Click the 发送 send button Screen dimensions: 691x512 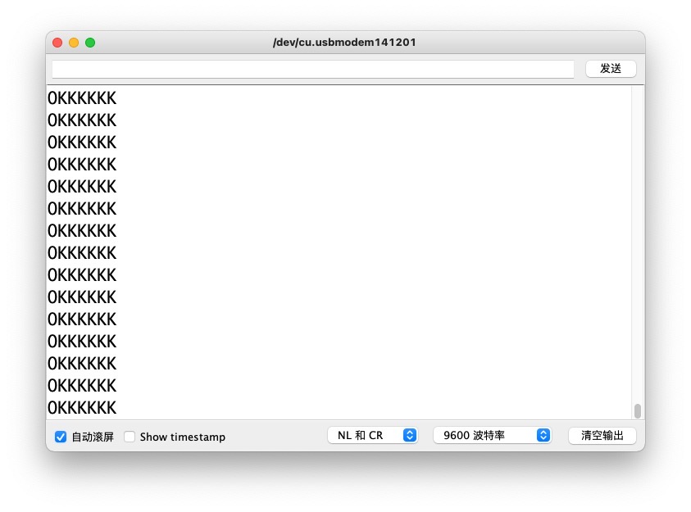pyautogui.click(x=611, y=69)
